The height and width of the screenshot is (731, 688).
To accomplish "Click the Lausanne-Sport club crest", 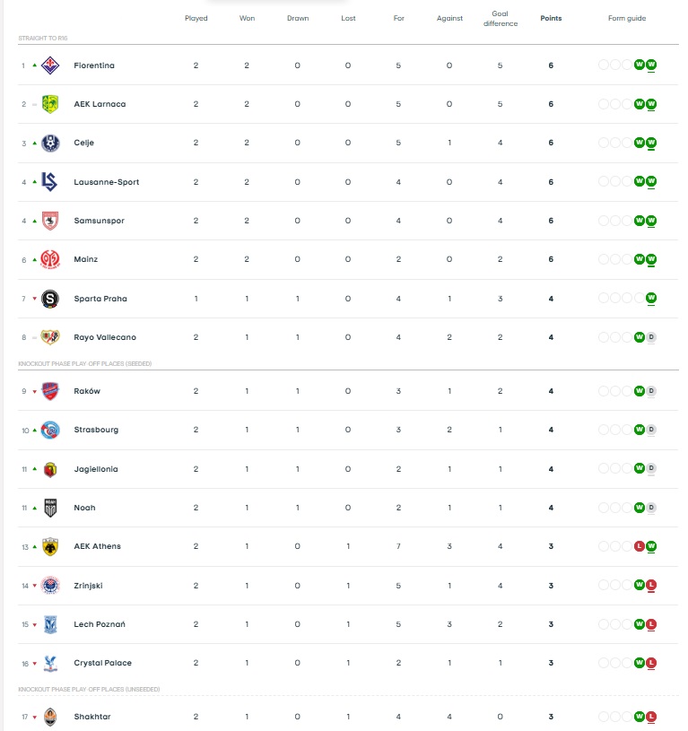I will click(50, 182).
